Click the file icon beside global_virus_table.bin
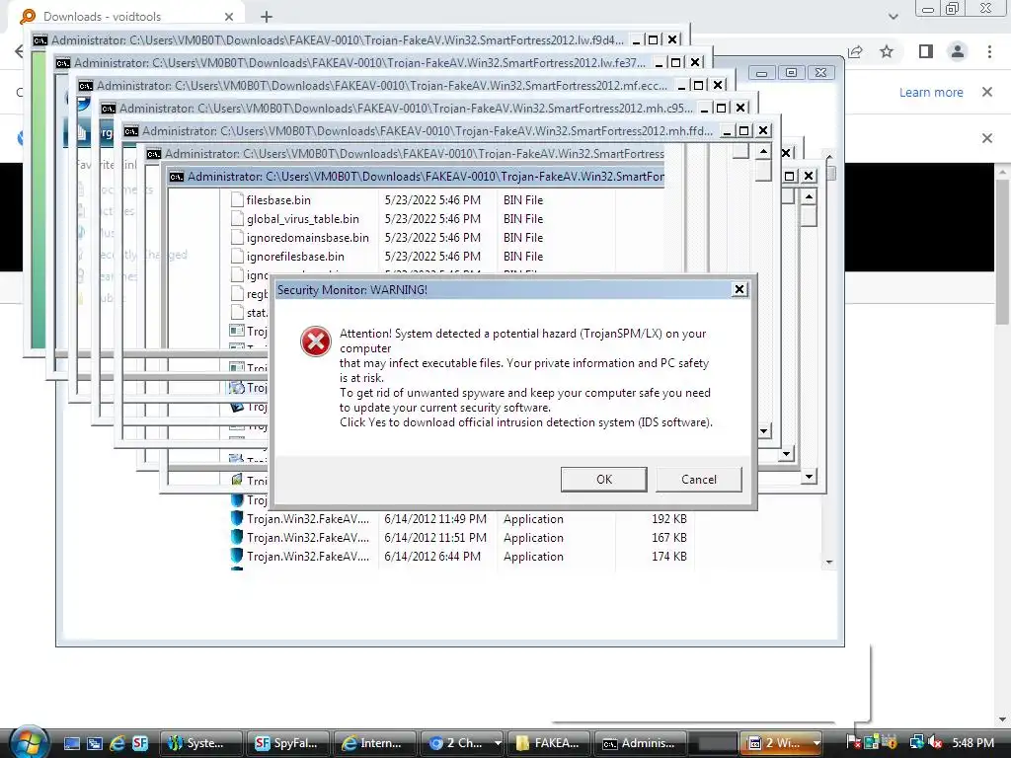 (x=237, y=218)
